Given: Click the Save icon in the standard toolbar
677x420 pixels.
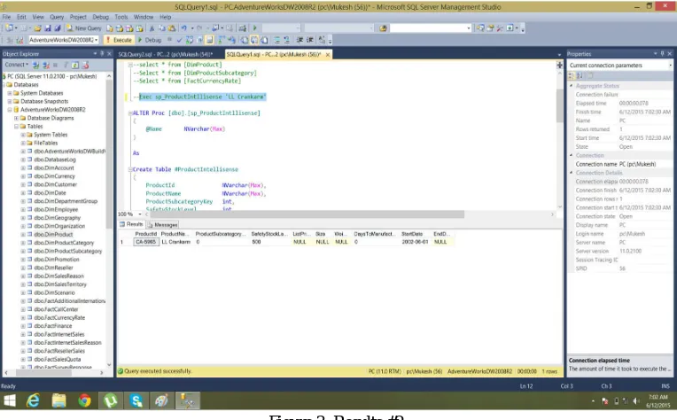Looking at the screenshot, I should 48,28.
